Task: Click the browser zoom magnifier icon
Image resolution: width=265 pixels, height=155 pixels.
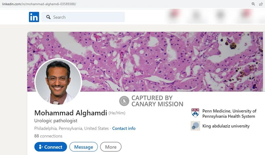Action: click(x=253, y=4)
